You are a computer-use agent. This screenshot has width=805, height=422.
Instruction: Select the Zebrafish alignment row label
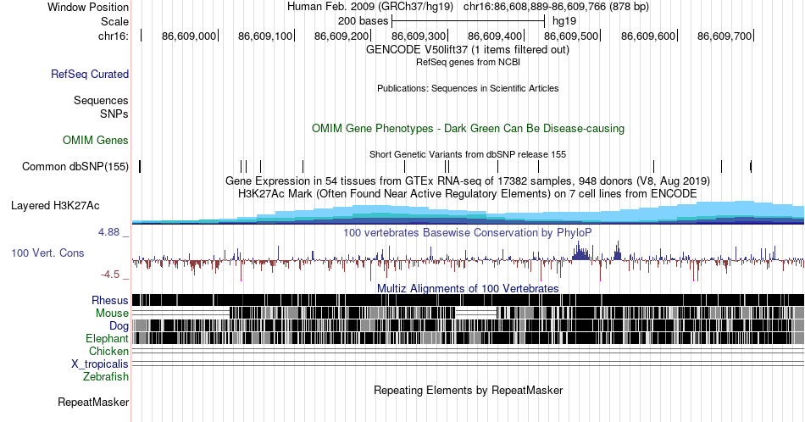point(106,376)
